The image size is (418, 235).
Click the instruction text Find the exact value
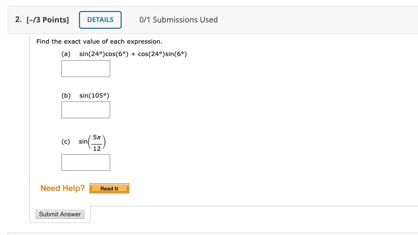click(x=99, y=41)
